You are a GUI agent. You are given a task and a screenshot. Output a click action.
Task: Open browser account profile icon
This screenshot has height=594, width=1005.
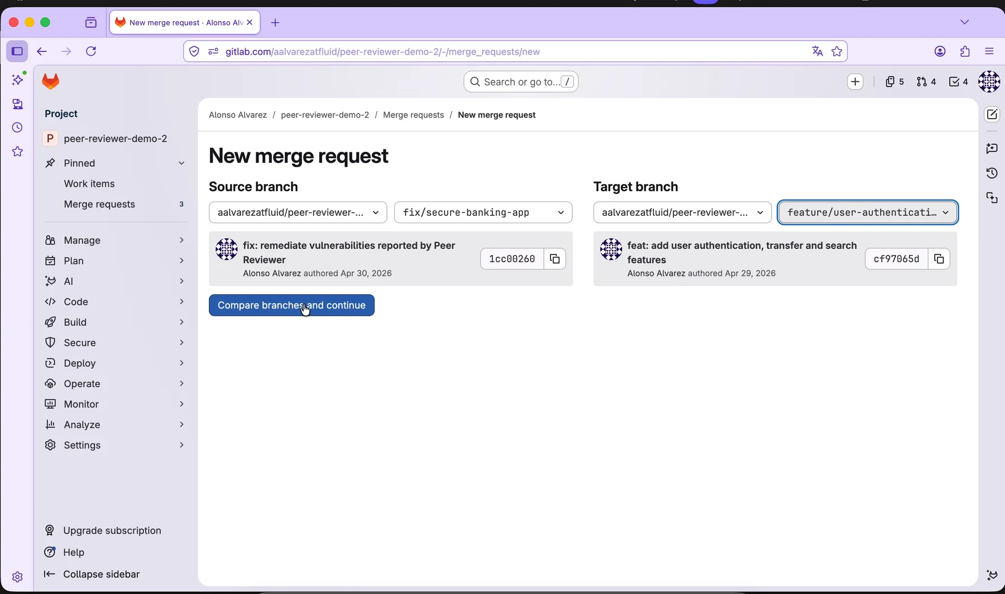pos(940,52)
